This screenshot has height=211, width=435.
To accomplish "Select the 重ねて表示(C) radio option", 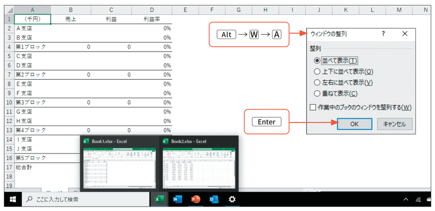I will point(335,94).
